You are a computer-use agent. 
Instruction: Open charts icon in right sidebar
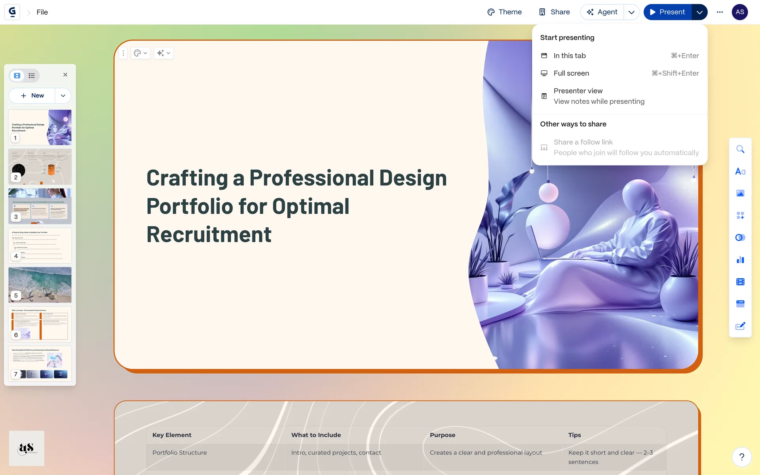pos(740,260)
